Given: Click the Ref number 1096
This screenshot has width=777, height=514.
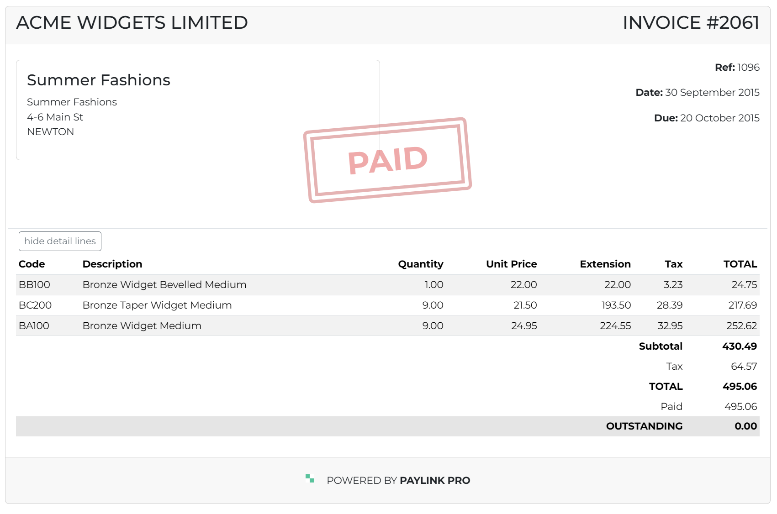Looking at the screenshot, I should coord(748,67).
